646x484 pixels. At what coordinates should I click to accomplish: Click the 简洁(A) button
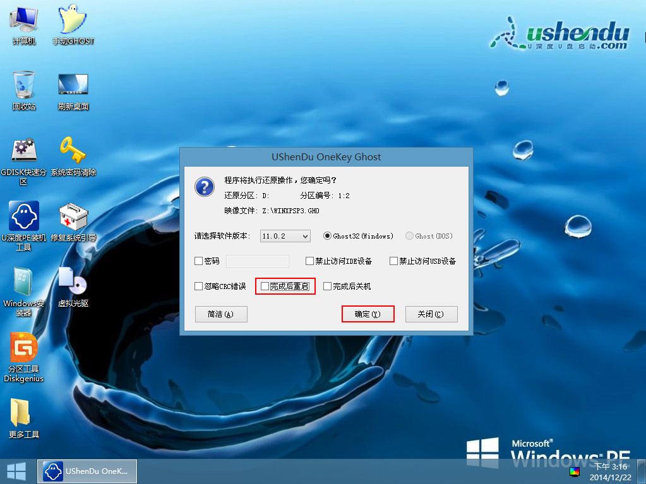[220, 314]
